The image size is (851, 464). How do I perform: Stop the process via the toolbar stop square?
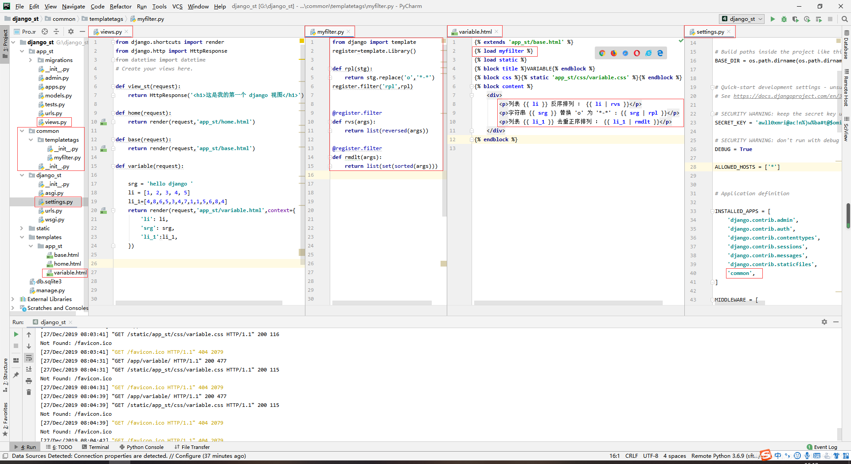(830, 19)
